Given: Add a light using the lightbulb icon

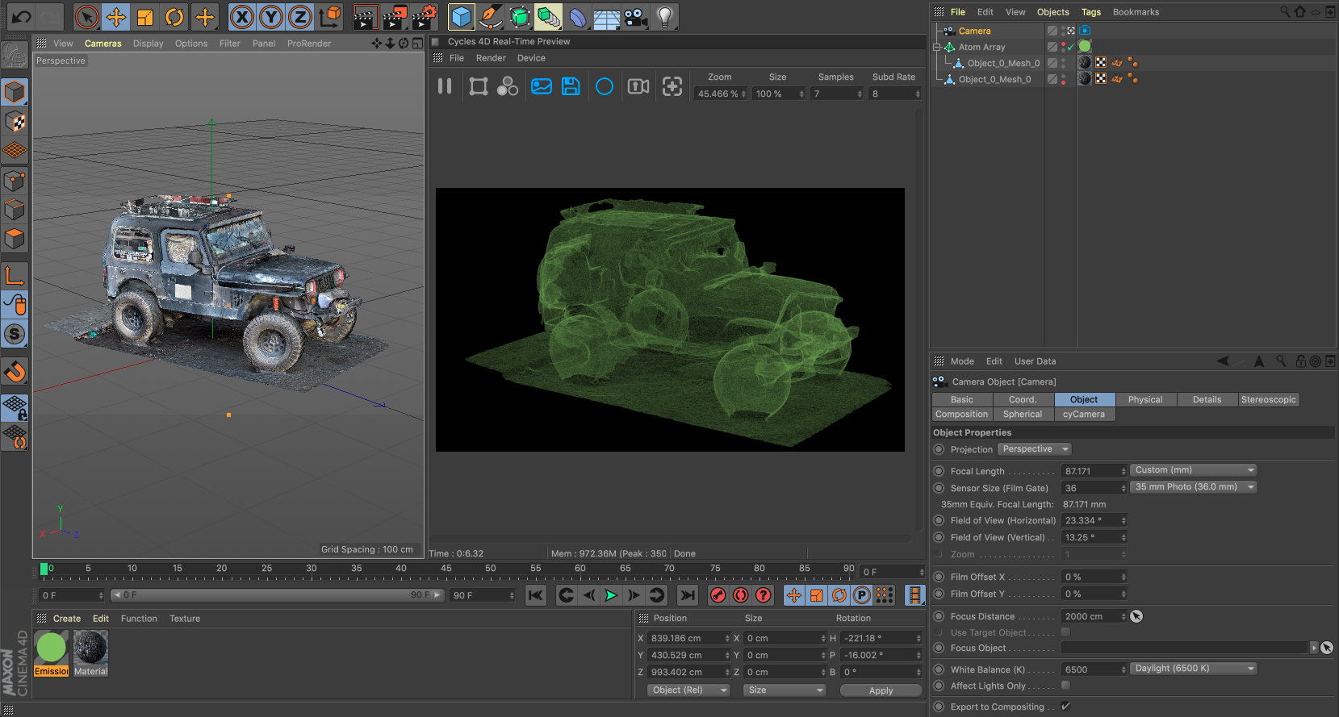Looking at the screenshot, I should pos(664,17).
